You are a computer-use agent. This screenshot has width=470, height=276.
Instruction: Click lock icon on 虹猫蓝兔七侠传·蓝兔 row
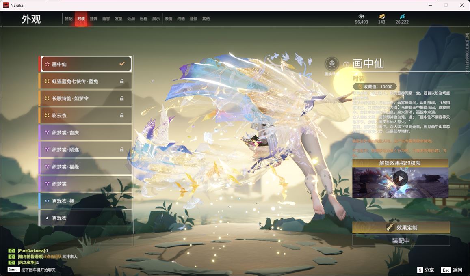pos(122,81)
